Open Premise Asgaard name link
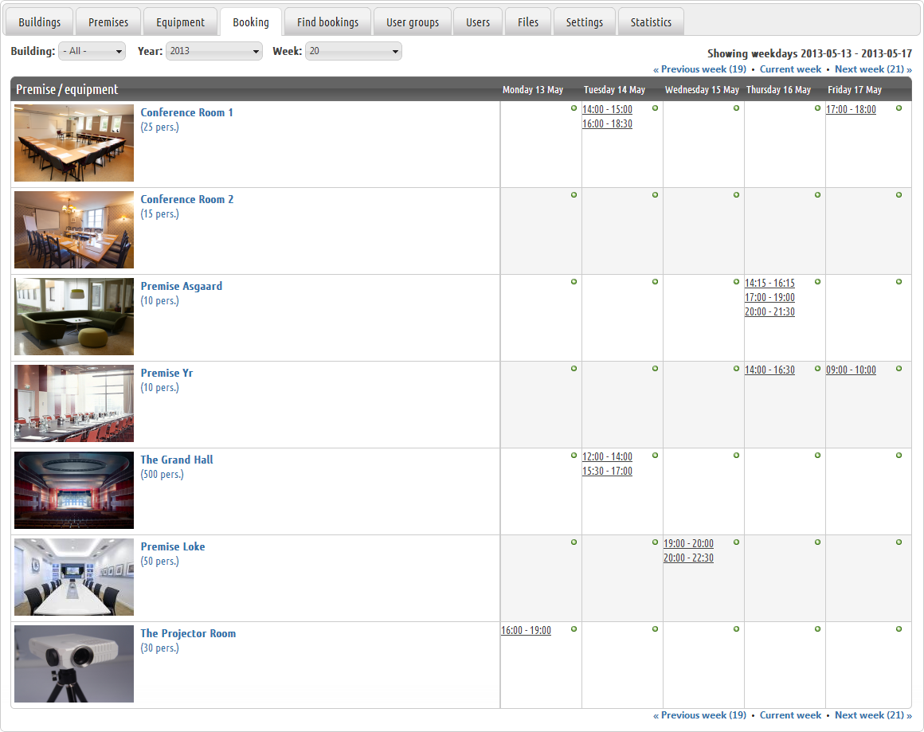Image resolution: width=924 pixels, height=732 pixels. click(x=182, y=286)
